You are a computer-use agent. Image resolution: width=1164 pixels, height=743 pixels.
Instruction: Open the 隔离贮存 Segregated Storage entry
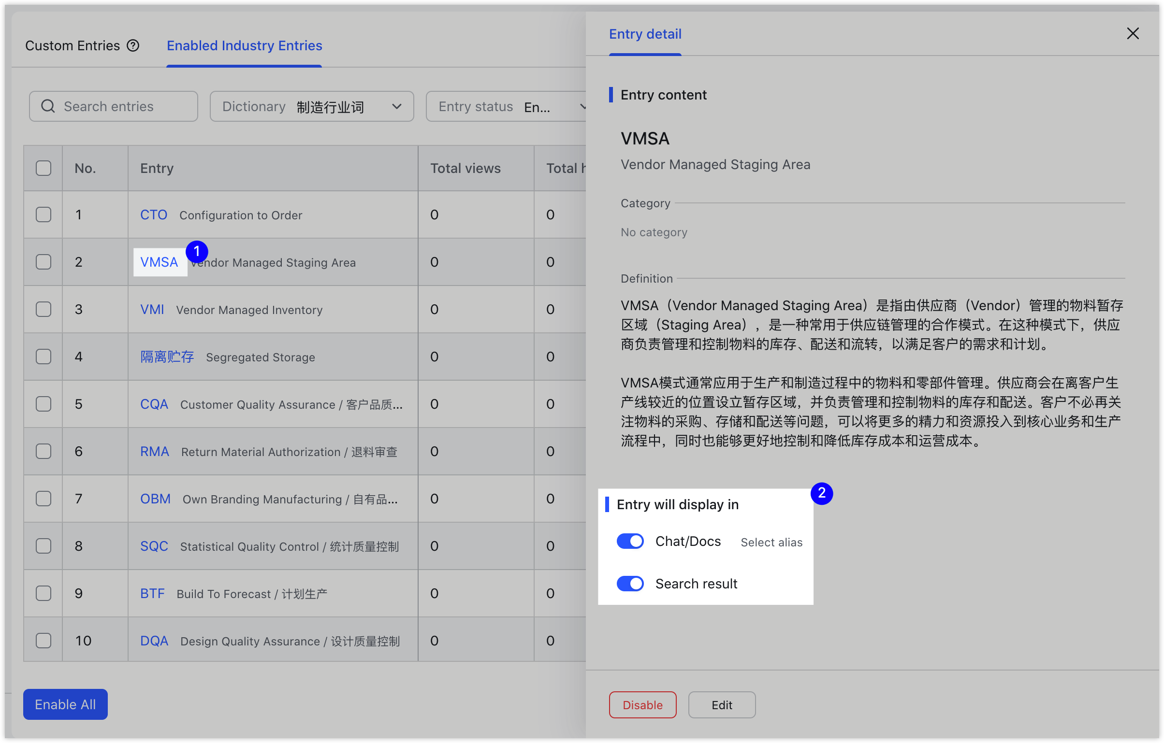167,356
